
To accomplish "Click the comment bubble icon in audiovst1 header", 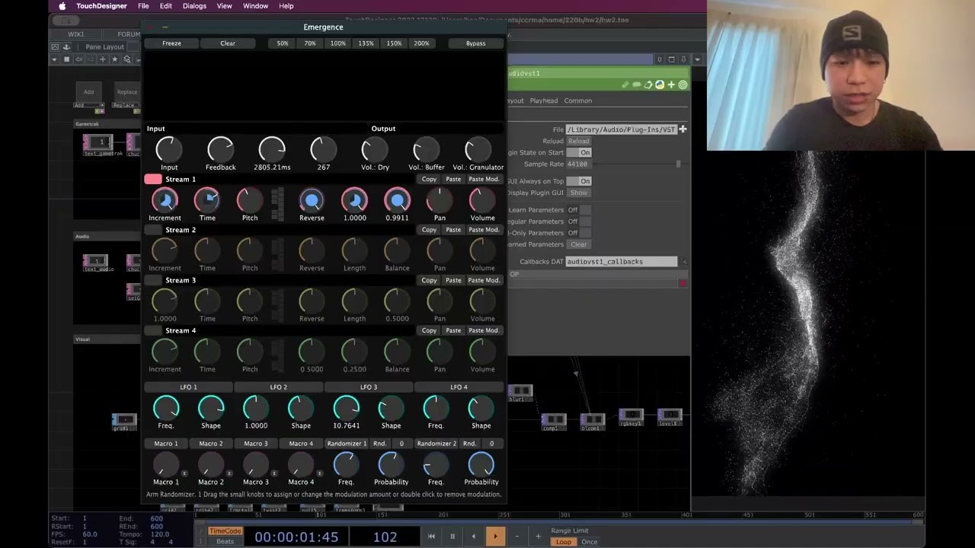I will pos(637,84).
